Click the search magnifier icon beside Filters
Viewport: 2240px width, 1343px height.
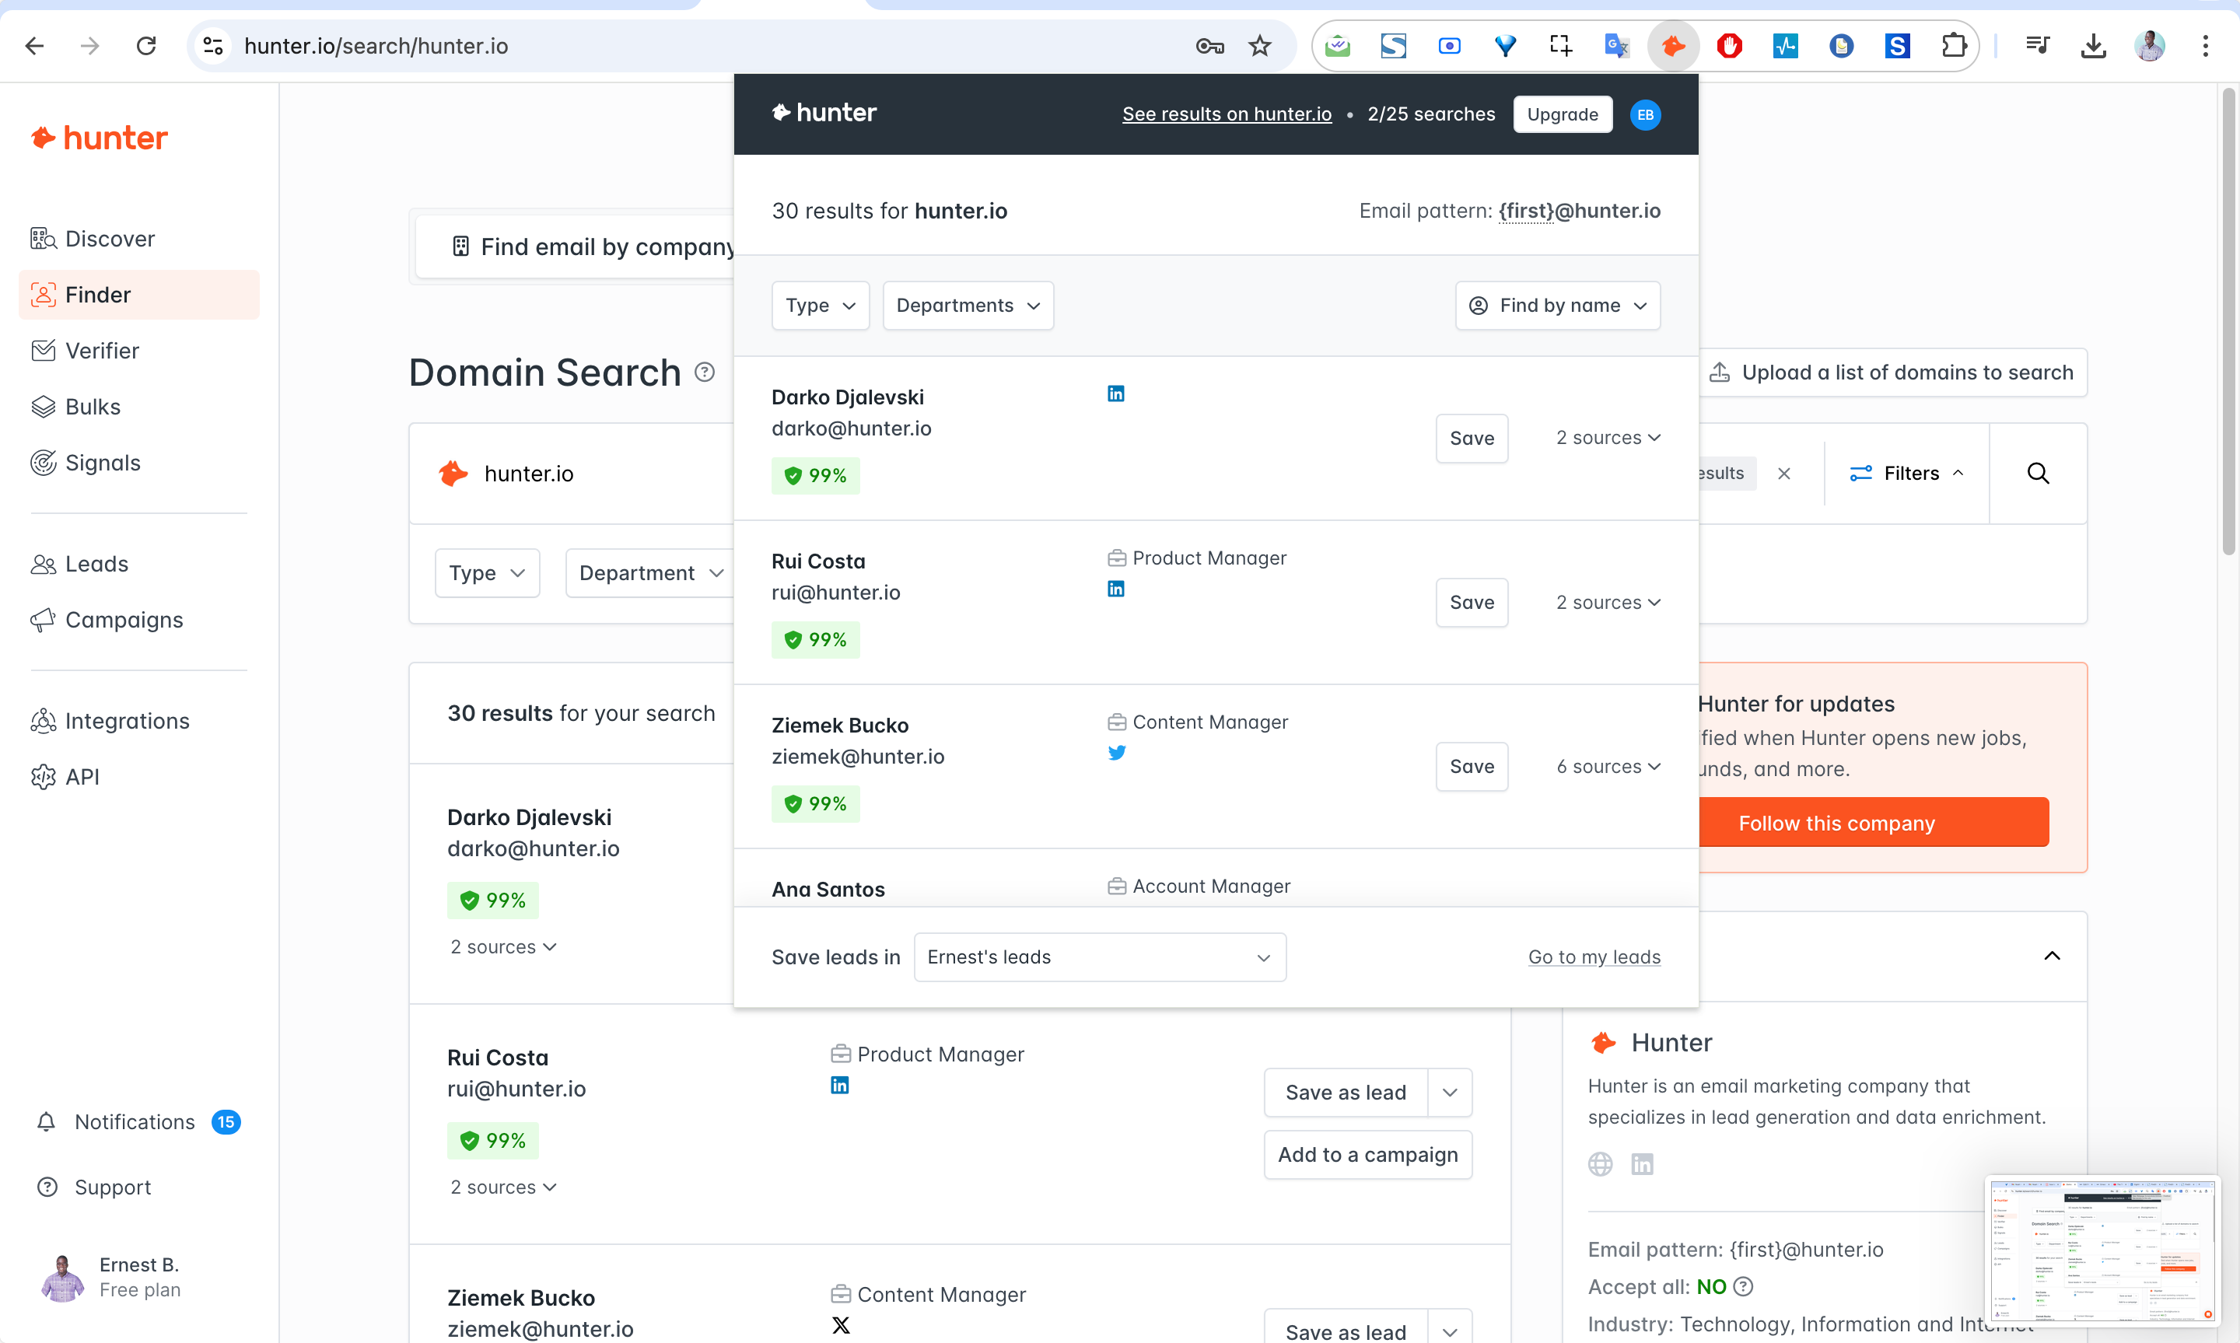coord(2037,474)
